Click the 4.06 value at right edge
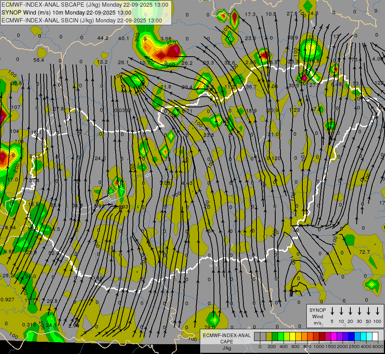 (x=378, y=59)
